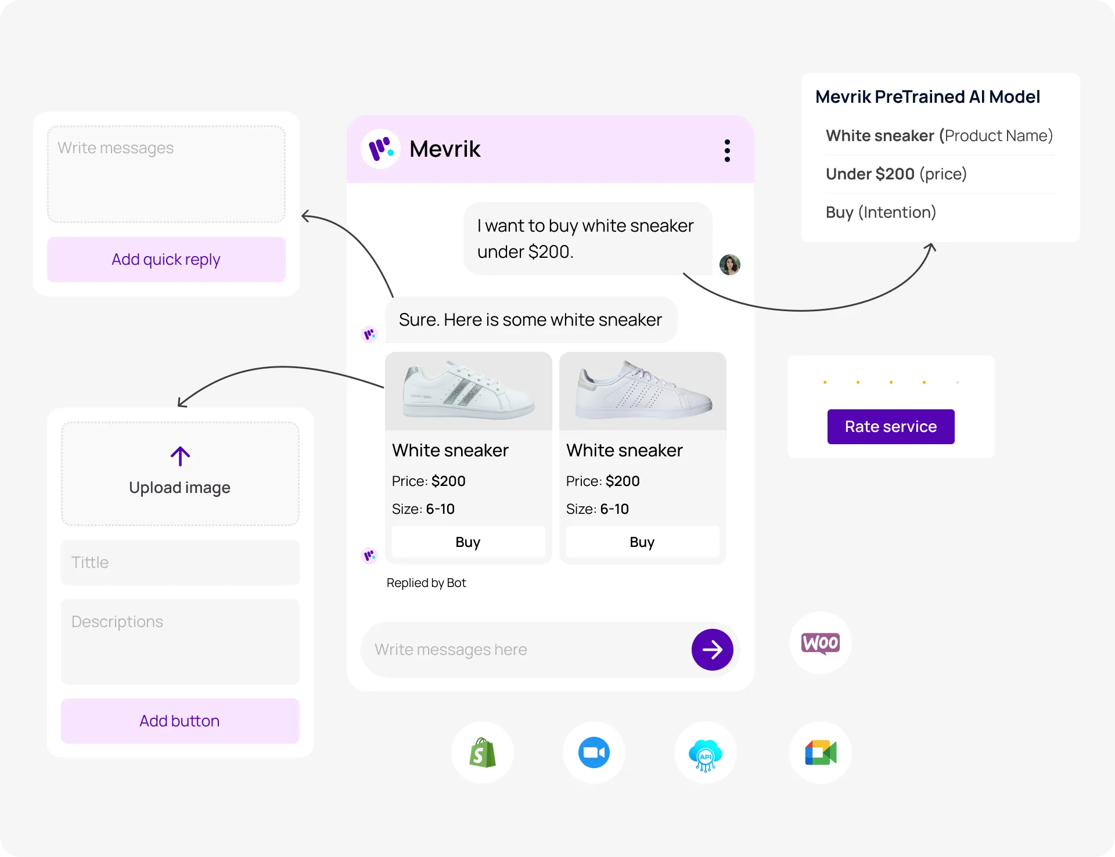Screen dimensions: 1115x857
Task: Click the first rating star above Rate service
Action: click(x=825, y=382)
